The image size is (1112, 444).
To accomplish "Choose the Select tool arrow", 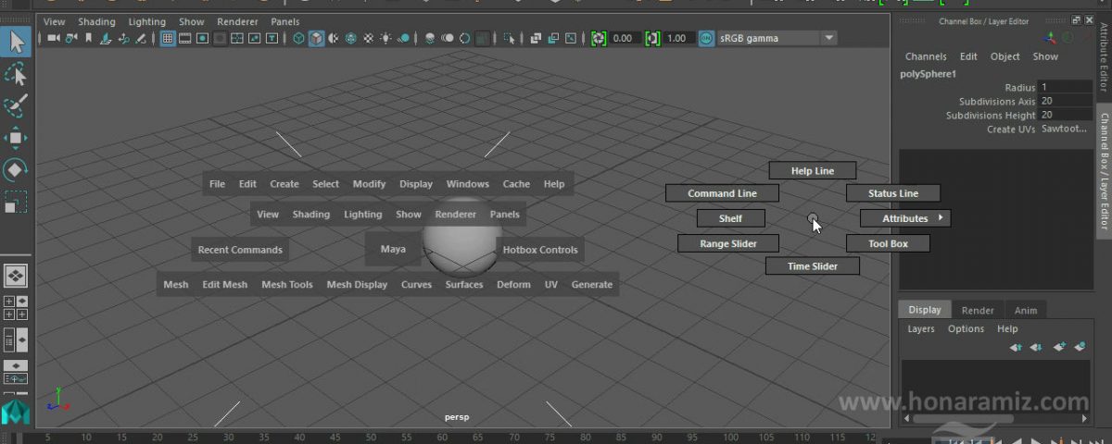I will [16, 41].
